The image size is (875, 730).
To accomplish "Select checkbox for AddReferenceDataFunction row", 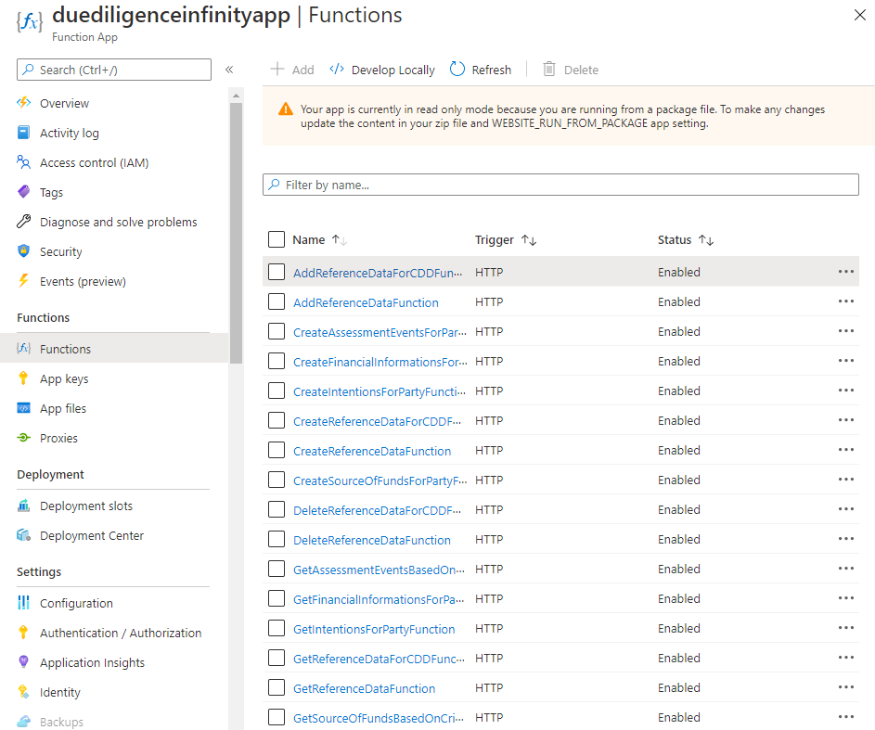I will click(277, 301).
